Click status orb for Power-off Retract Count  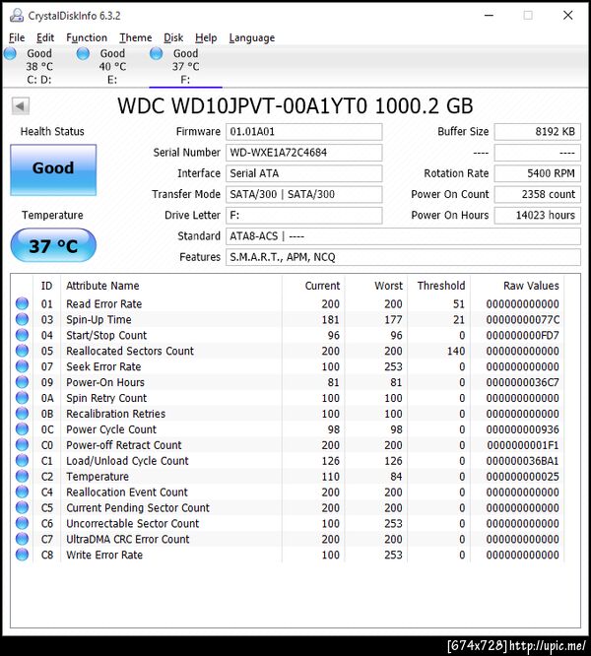(x=22, y=445)
